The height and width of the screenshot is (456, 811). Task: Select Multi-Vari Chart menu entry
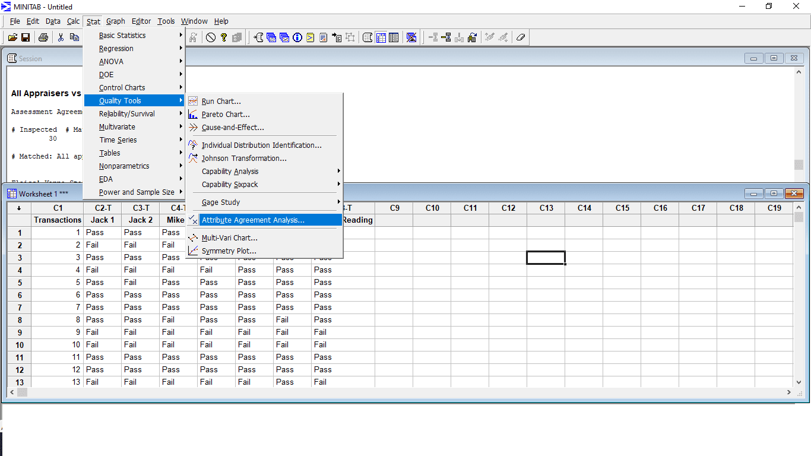[x=229, y=238]
